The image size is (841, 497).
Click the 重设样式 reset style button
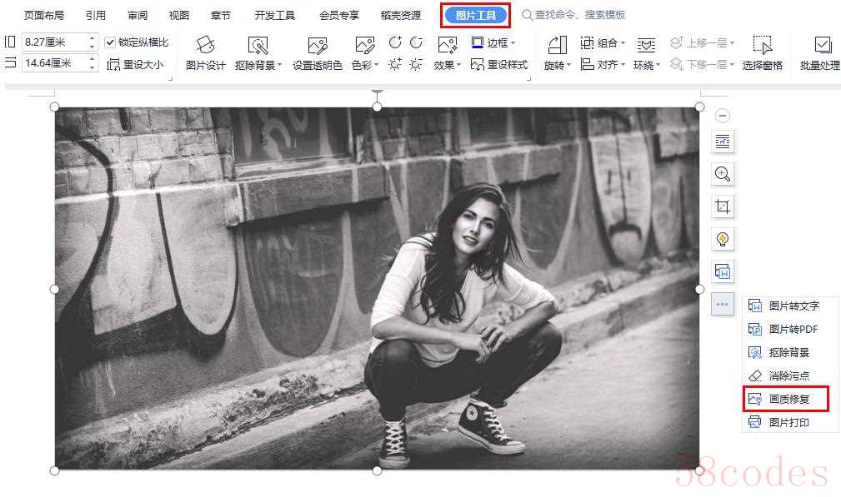pyautogui.click(x=498, y=65)
